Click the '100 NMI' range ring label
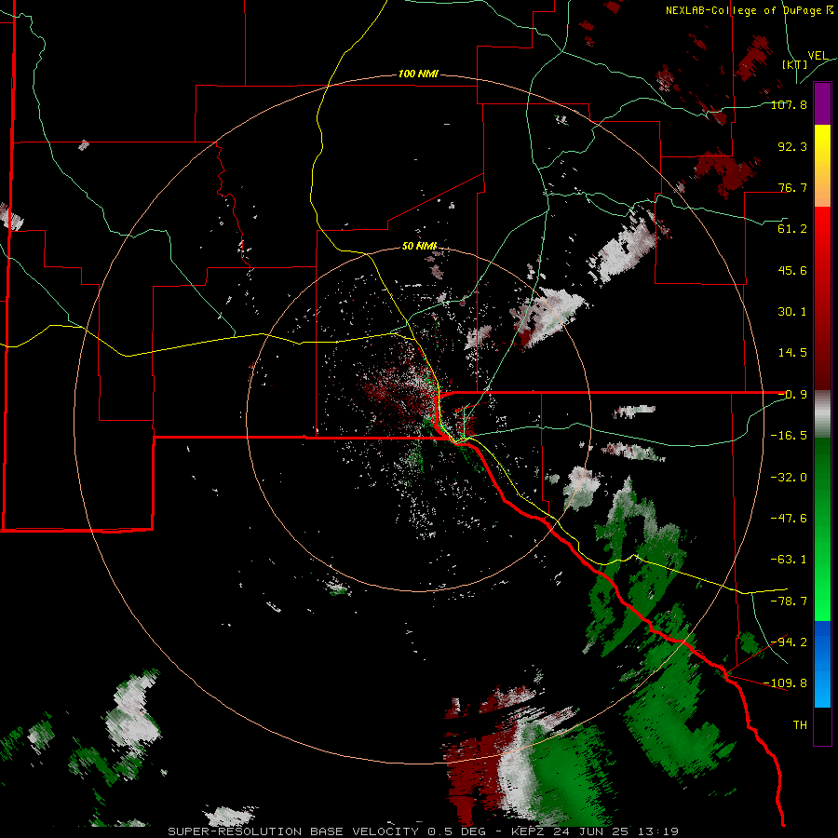Image resolution: width=838 pixels, height=838 pixels. 418,74
